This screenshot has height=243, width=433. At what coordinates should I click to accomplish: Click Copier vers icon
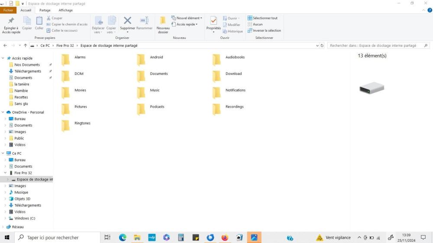click(x=111, y=21)
